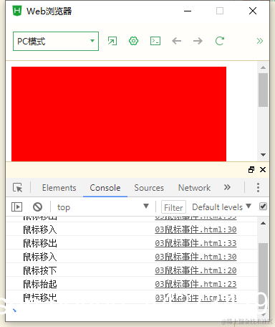Open page in external browser icon
Viewport: 275px width, 327px height.
112,41
